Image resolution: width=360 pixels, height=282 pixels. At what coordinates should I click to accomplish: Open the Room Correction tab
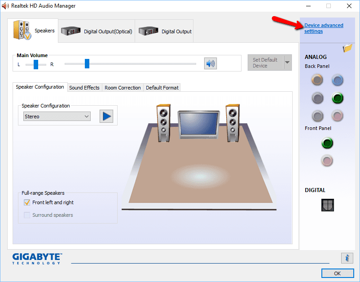123,88
